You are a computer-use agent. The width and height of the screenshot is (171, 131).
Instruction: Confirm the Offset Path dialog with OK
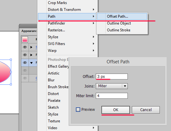pyautogui.click(x=116, y=110)
